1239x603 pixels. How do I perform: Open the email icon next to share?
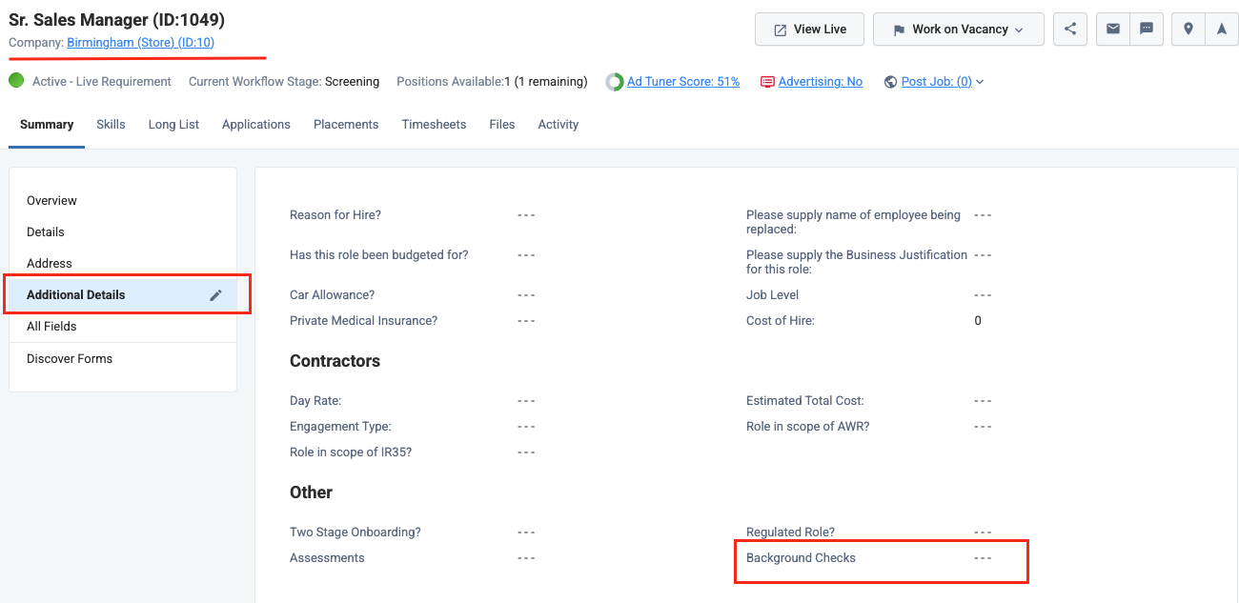(1112, 29)
